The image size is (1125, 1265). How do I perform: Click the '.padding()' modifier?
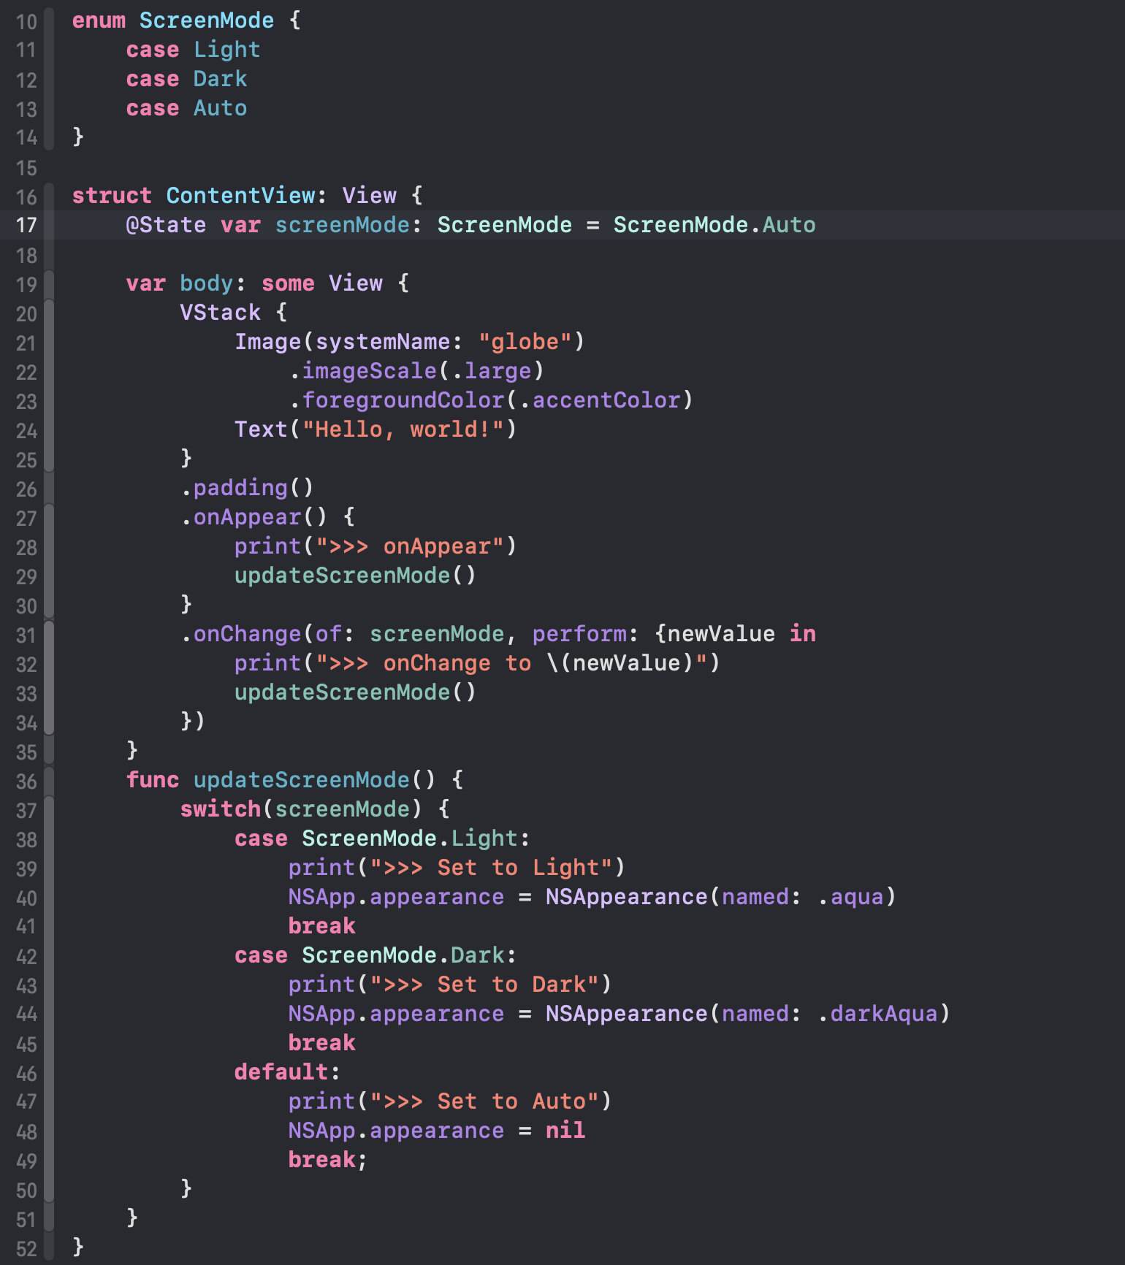click(248, 488)
